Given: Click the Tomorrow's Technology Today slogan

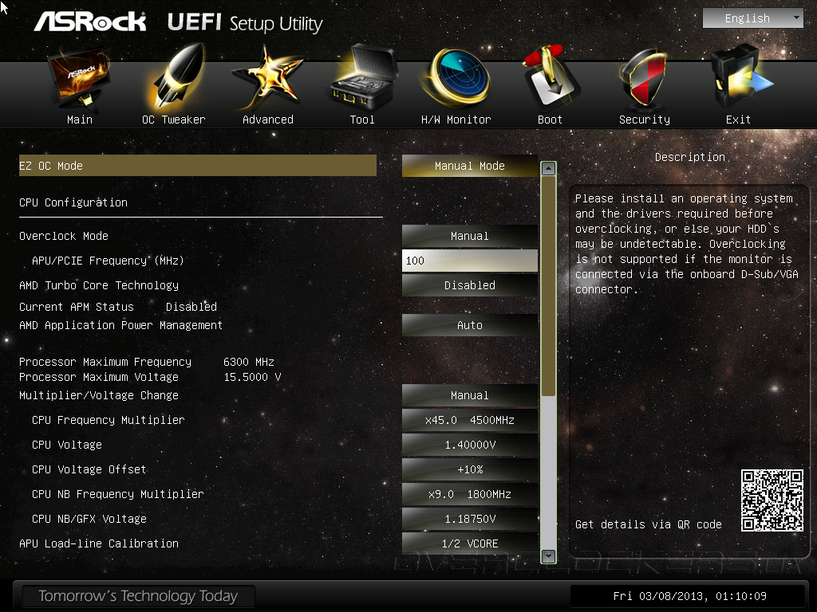Looking at the screenshot, I should [138, 596].
